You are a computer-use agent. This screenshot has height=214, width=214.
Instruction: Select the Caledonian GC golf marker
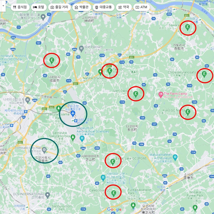(114, 193)
